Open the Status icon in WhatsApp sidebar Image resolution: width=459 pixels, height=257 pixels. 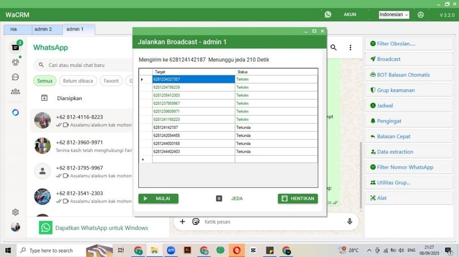pos(15,62)
